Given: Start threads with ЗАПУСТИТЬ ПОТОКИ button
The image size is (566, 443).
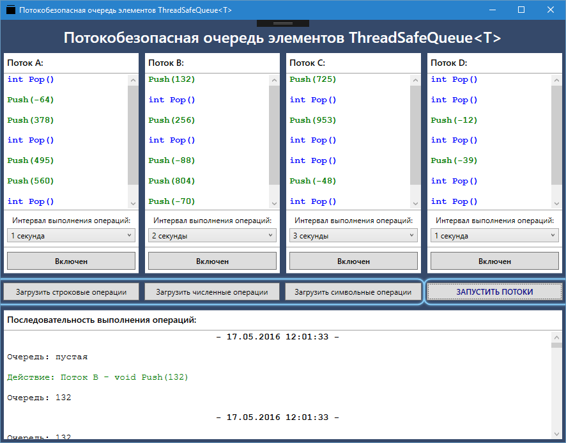Looking at the screenshot, I should point(494,291).
